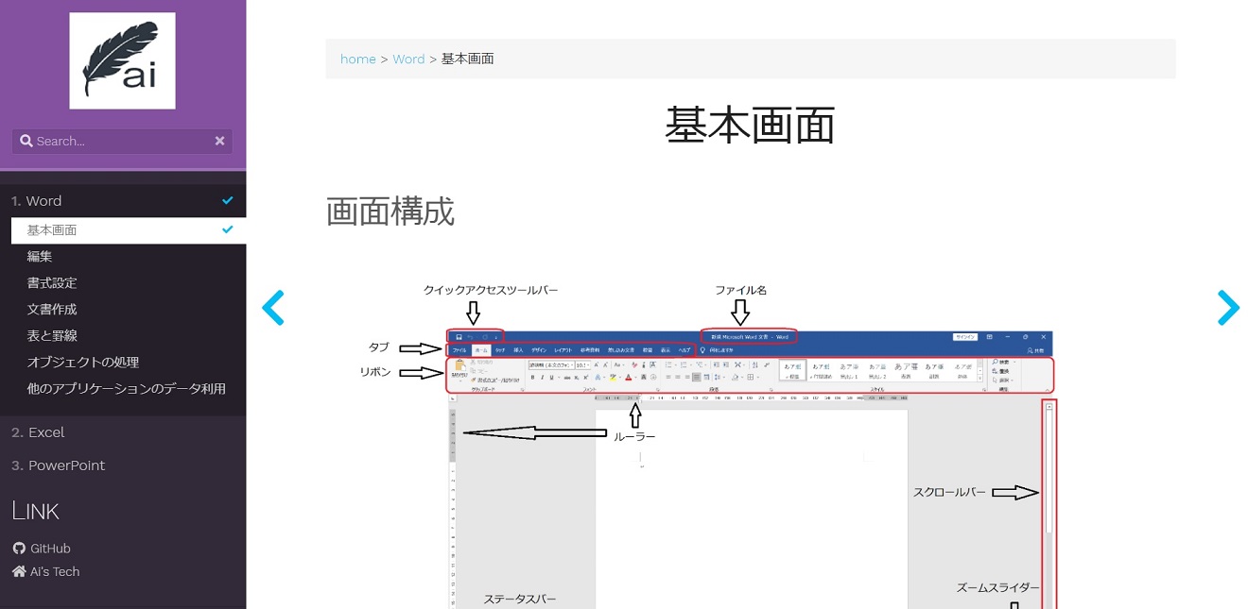Viewport: 1248px width, 609px height.
Task: Click サインイン button in Word screenshot
Action: pyautogui.click(x=964, y=336)
